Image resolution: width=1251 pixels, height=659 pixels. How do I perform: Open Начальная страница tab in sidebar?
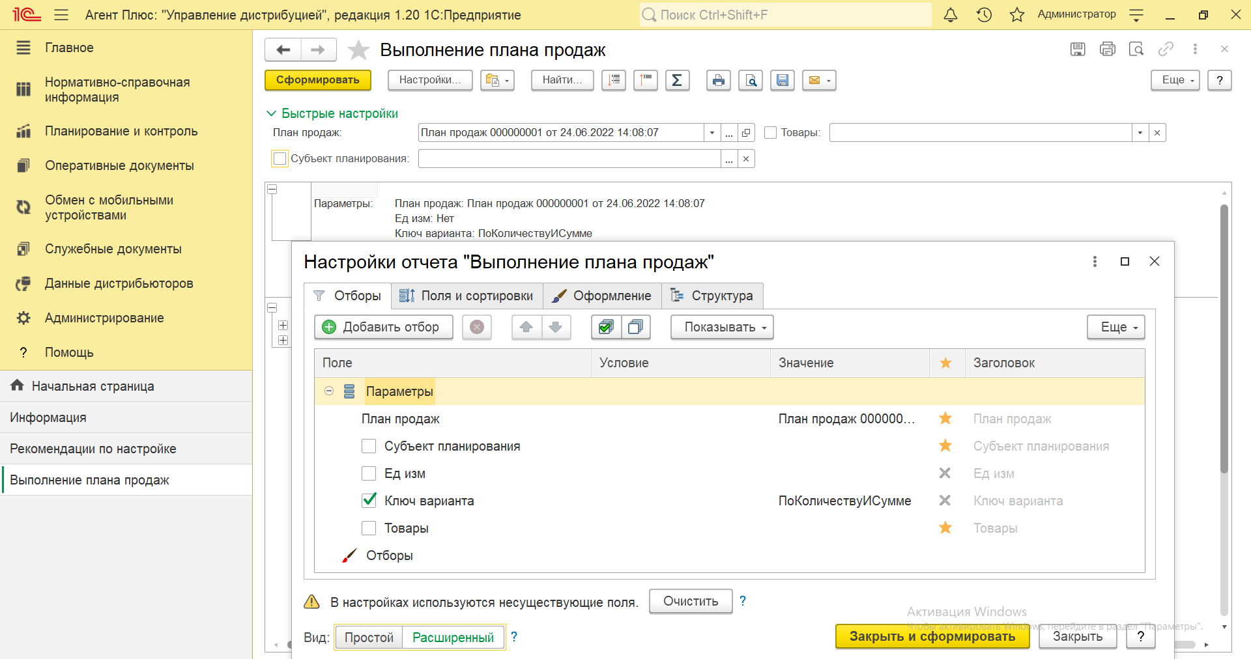pos(126,386)
